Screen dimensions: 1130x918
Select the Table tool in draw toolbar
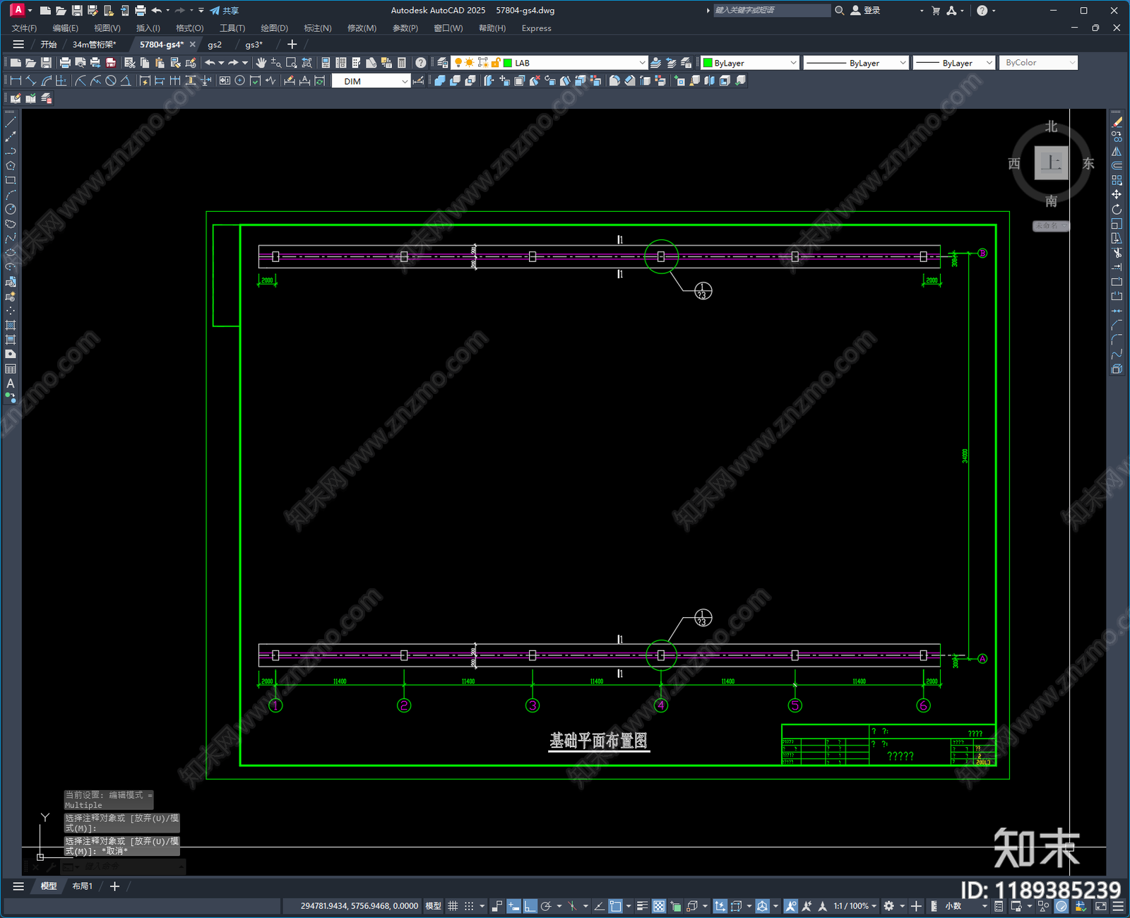[x=11, y=369]
